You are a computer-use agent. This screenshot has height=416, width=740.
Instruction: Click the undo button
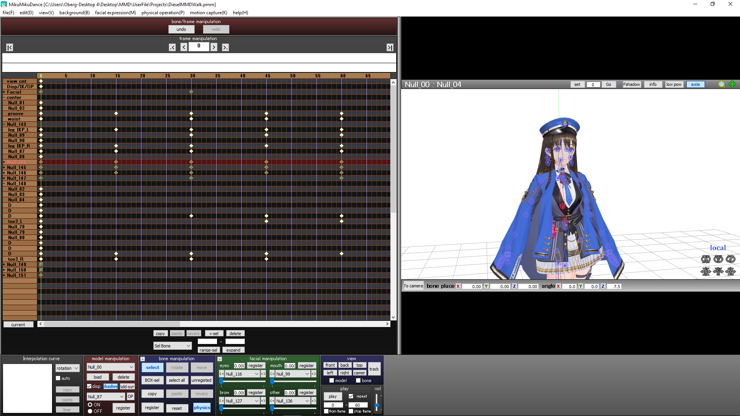click(181, 29)
